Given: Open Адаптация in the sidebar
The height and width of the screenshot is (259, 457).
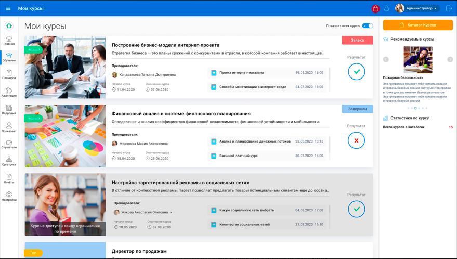Looking at the screenshot, I should point(9,92).
